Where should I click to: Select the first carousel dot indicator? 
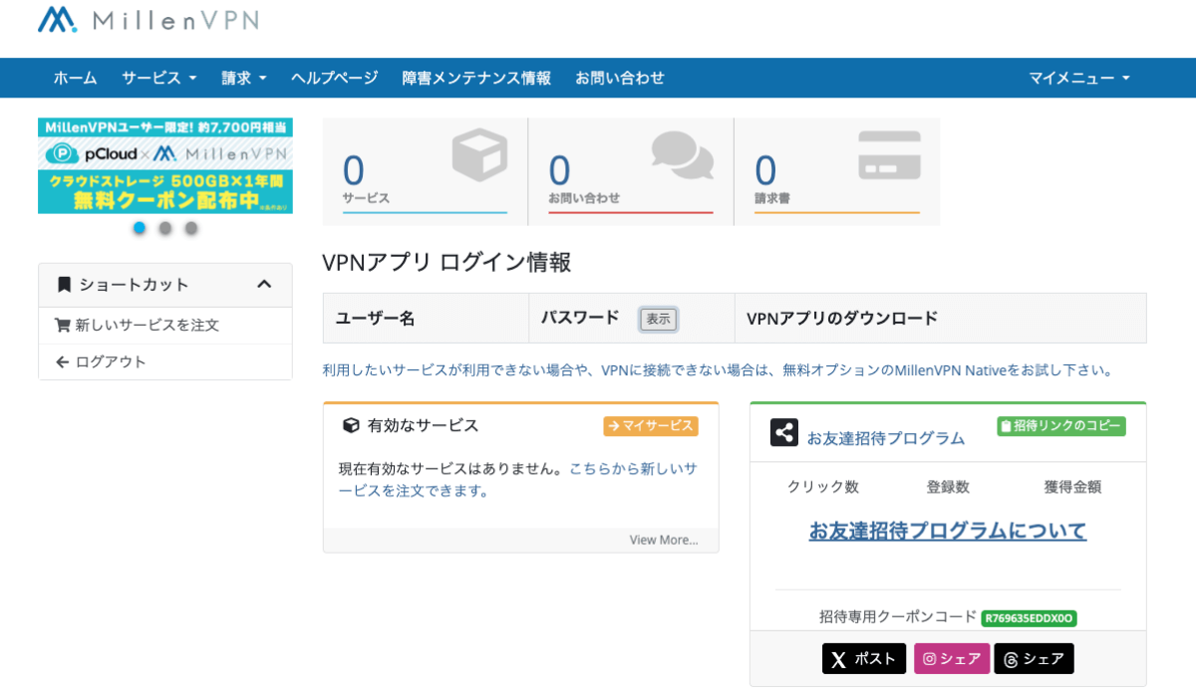[x=140, y=228]
